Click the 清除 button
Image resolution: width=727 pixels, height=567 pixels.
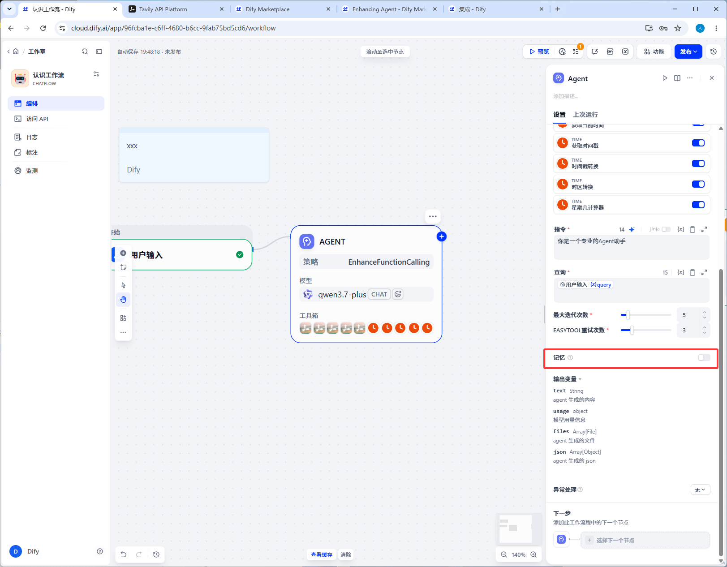[x=346, y=554]
